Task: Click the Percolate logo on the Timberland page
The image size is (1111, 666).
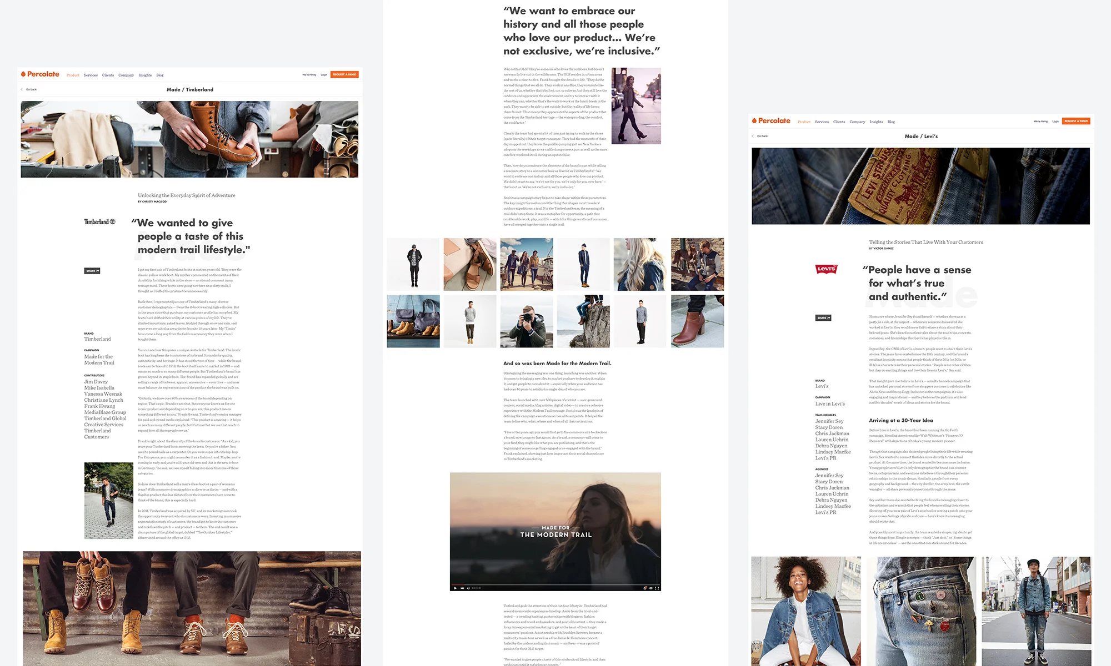Action: click(x=40, y=74)
